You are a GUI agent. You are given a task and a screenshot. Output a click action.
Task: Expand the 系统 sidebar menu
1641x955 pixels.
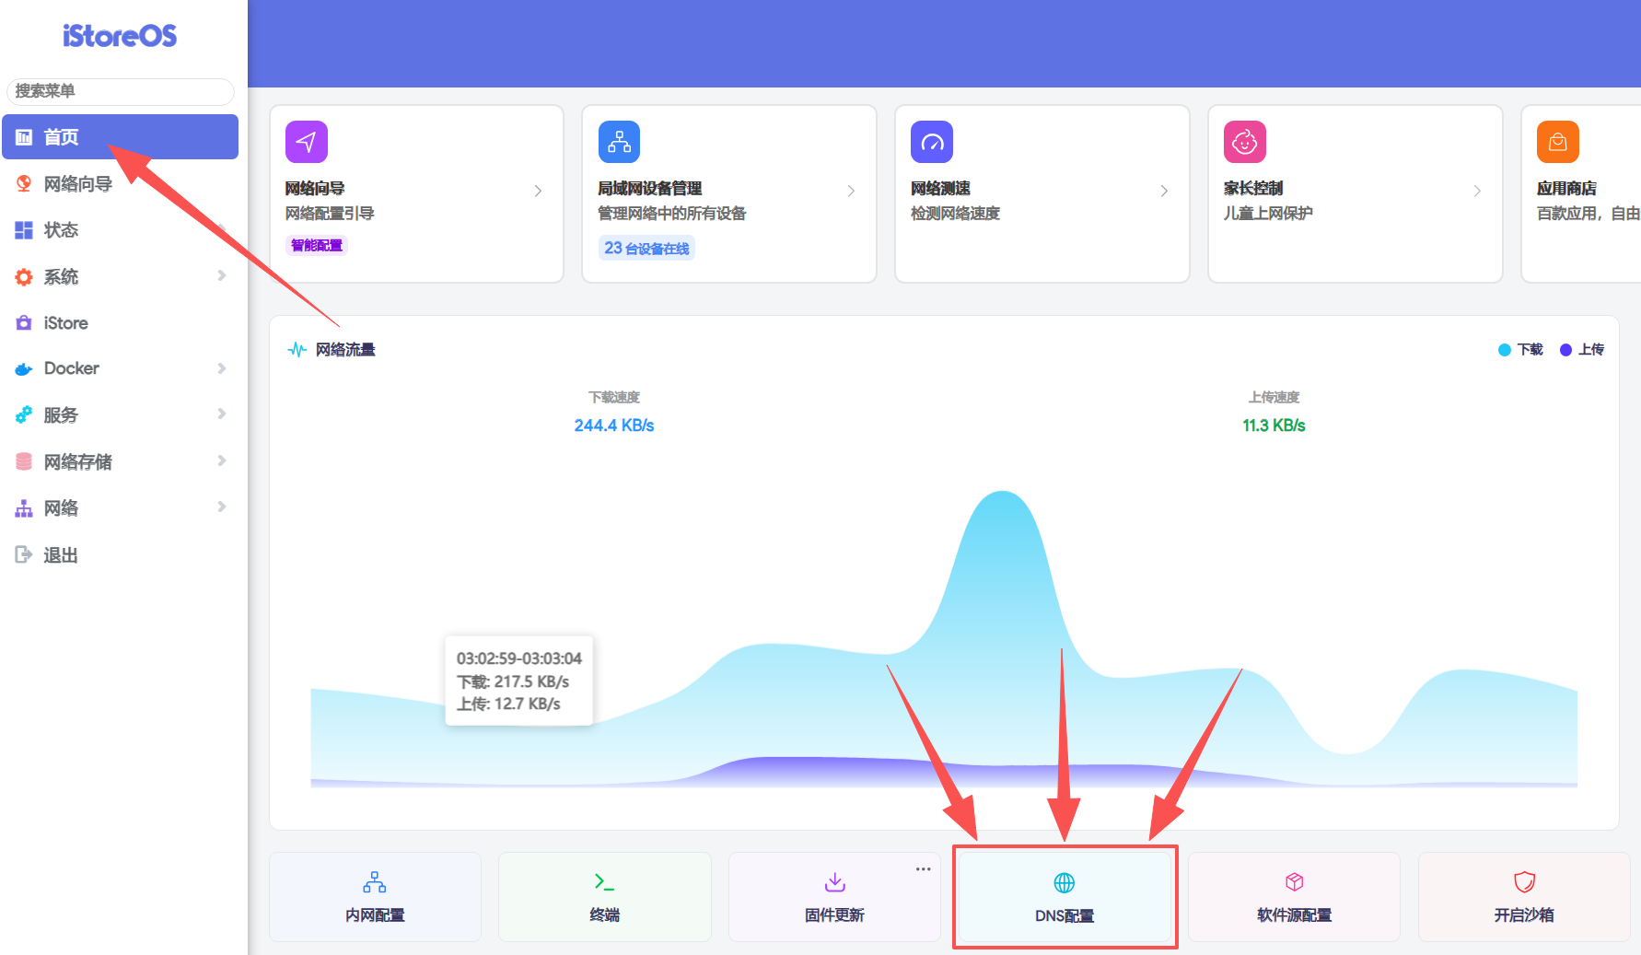coord(120,276)
